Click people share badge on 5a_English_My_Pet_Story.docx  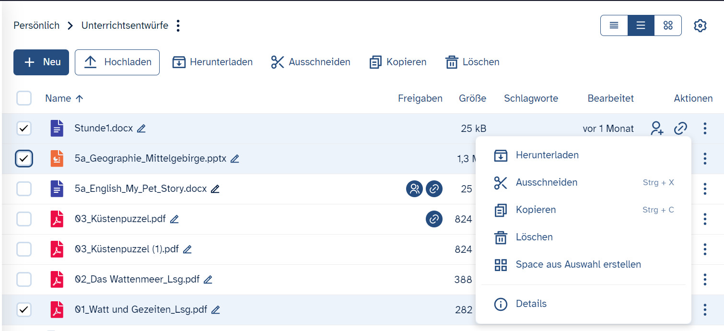click(x=414, y=189)
